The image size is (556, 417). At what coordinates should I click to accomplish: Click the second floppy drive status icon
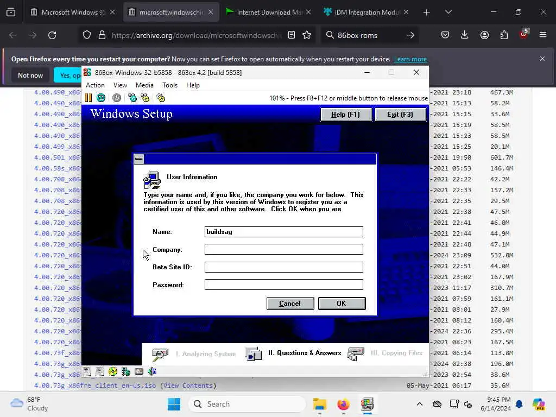pyautogui.click(x=100, y=371)
